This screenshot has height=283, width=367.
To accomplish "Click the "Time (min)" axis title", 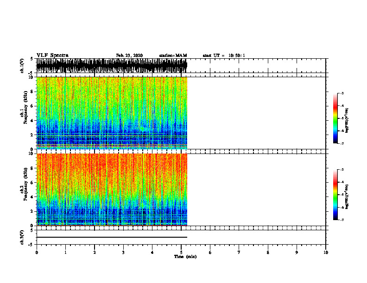I will click(x=185, y=257).
